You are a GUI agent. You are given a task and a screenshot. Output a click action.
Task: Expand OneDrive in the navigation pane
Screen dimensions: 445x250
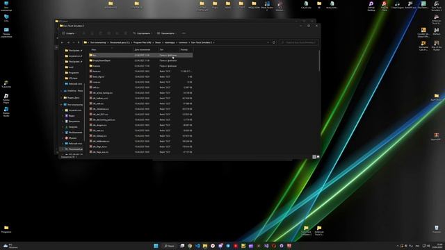coord(62,91)
